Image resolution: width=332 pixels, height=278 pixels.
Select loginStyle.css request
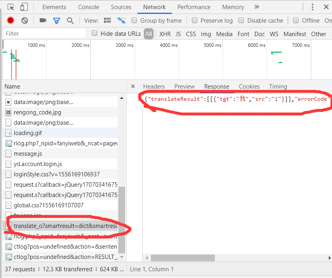coord(60,174)
